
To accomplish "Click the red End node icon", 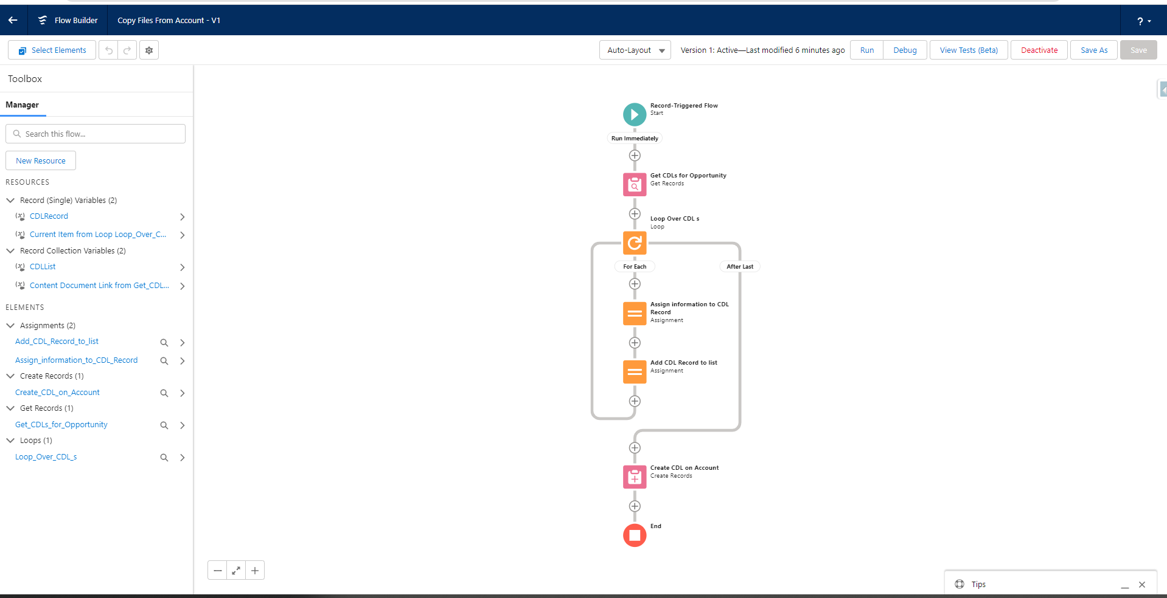I will click(x=635, y=535).
